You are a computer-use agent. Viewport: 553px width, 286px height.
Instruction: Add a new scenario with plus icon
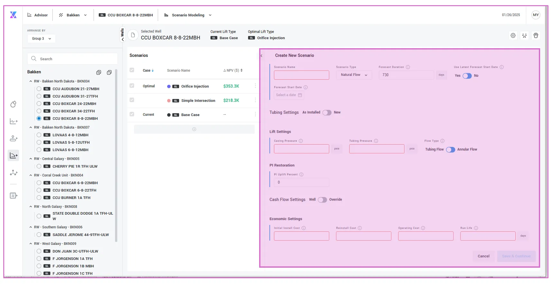pos(194,129)
